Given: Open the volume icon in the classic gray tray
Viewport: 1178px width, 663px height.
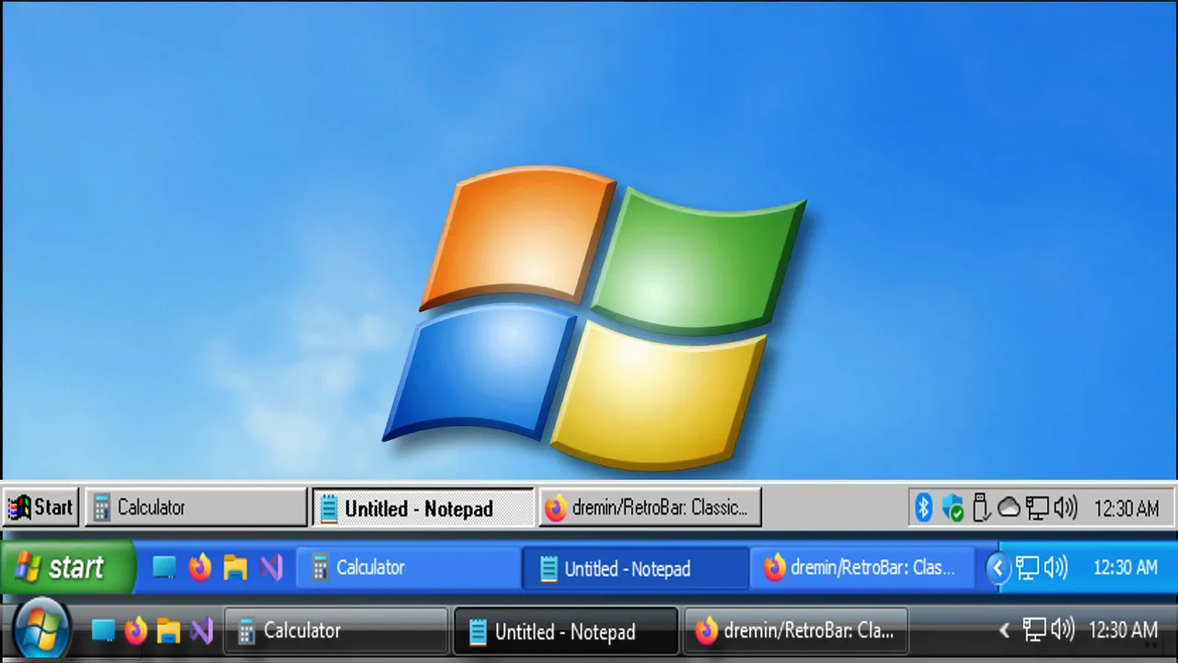Looking at the screenshot, I should [1066, 507].
